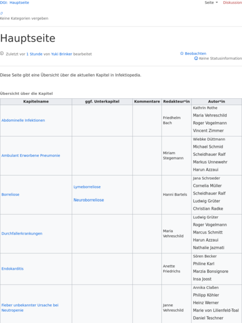Click the star icon beside Beobachten

pyautogui.click(x=182, y=53)
